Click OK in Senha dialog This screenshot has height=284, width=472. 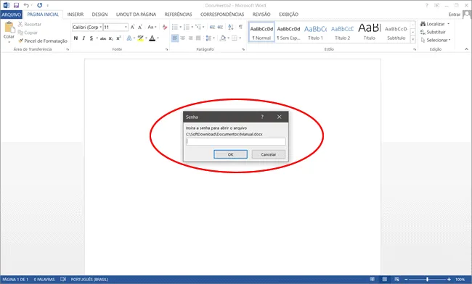[x=231, y=154]
